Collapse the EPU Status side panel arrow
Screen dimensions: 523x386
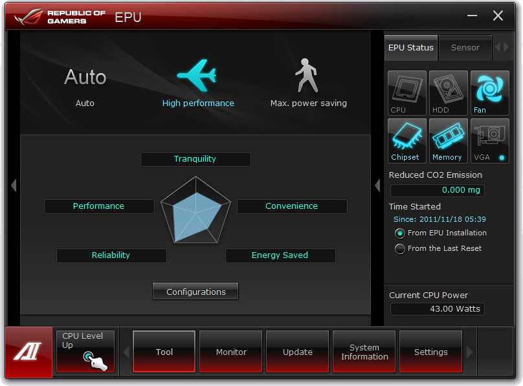point(377,185)
